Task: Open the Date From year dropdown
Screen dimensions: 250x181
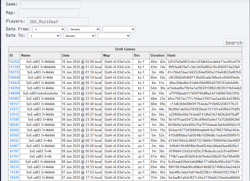Action: point(119,29)
